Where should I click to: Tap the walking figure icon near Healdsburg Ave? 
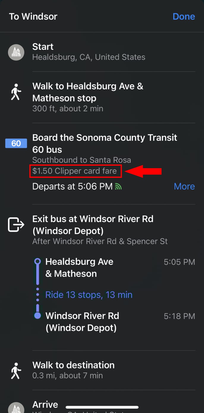[16, 92]
